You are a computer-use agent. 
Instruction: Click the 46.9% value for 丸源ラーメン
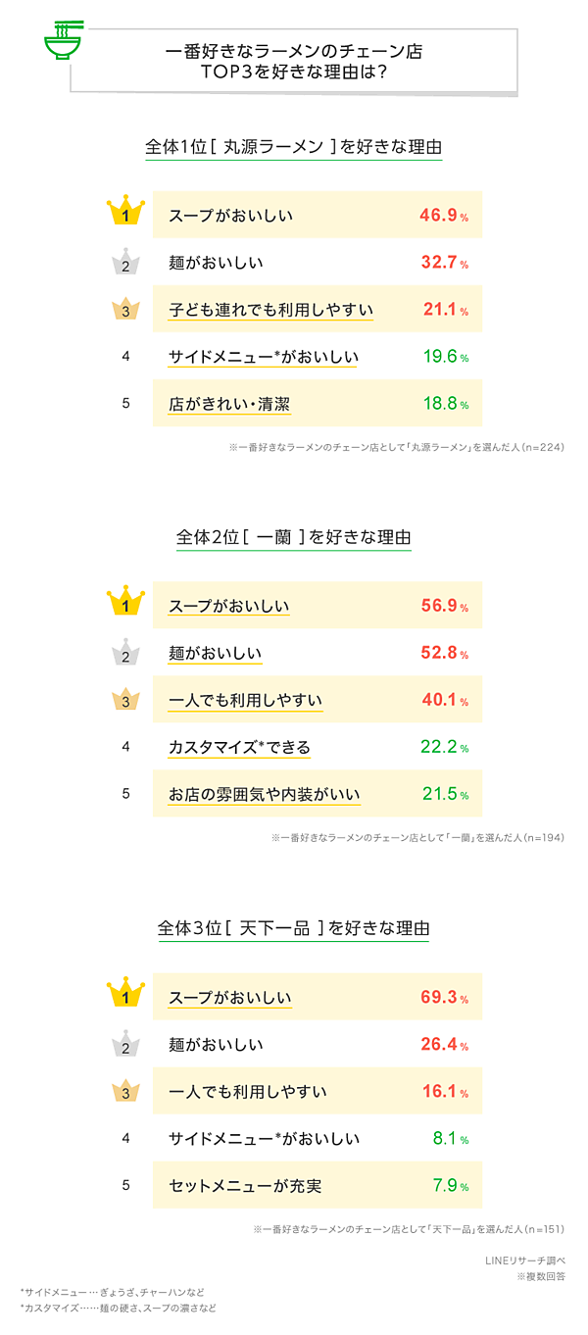[444, 216]
